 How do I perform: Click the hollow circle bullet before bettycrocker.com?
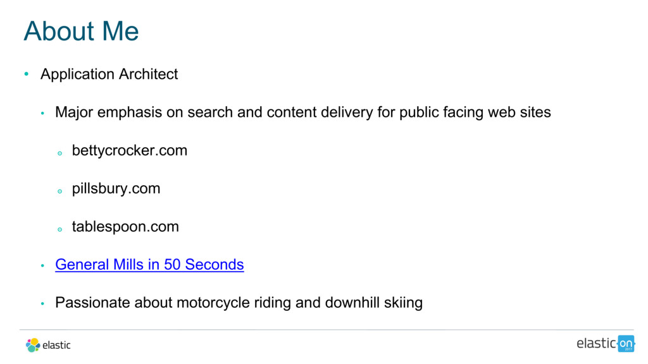59,153
